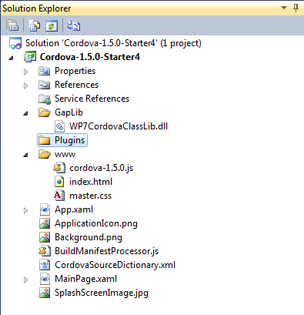Expand the App.xaml node
The height and width of the screenshot is (315, 304).
25,210
